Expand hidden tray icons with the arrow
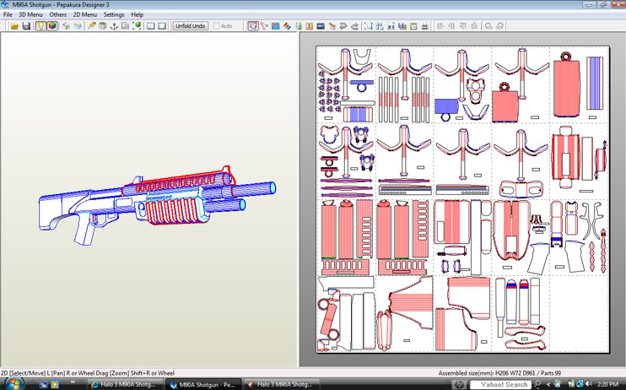Image resolution: width=626 pixels, height=390 pixels. [x=548, y=384]
